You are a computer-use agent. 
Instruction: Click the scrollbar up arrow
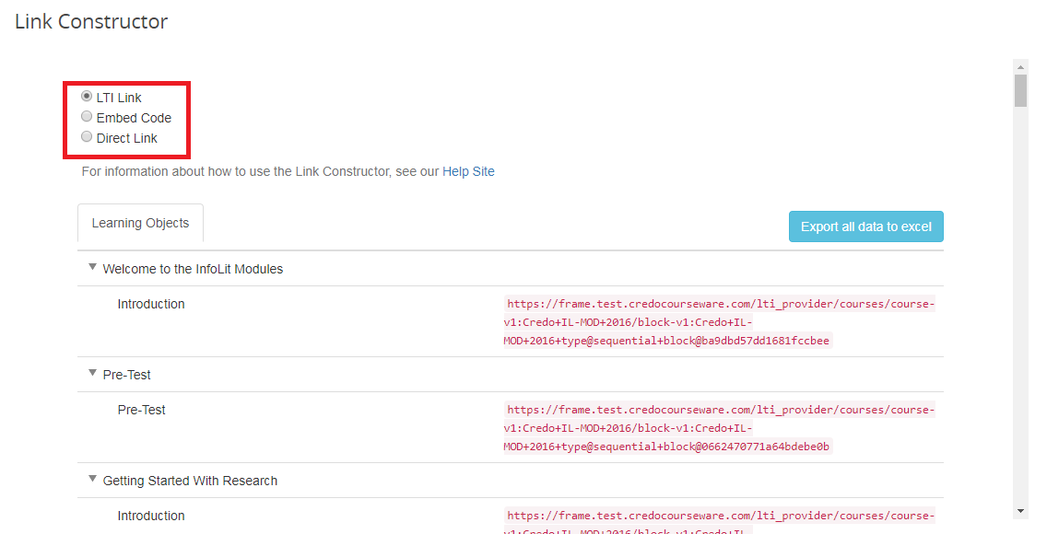(1020, 66)
